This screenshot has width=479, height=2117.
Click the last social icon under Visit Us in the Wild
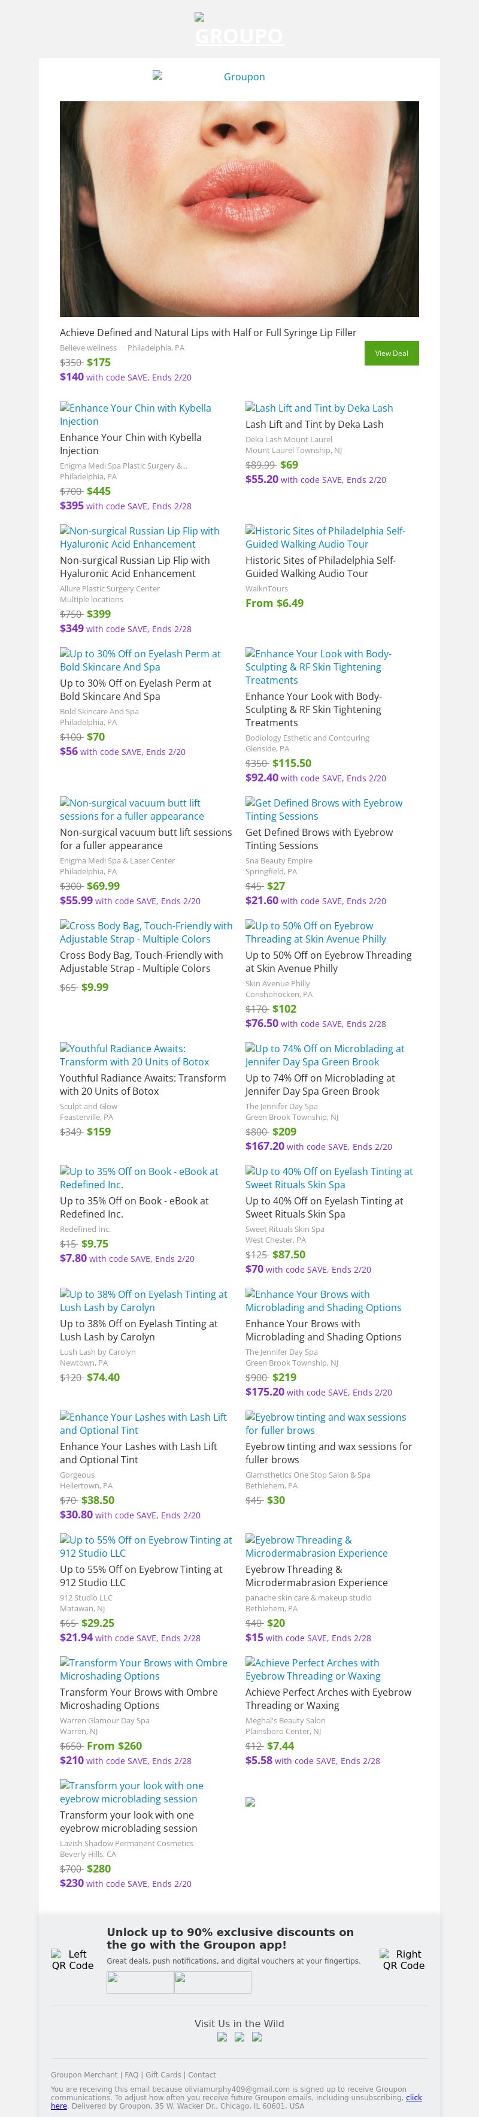coord(256,2037)
